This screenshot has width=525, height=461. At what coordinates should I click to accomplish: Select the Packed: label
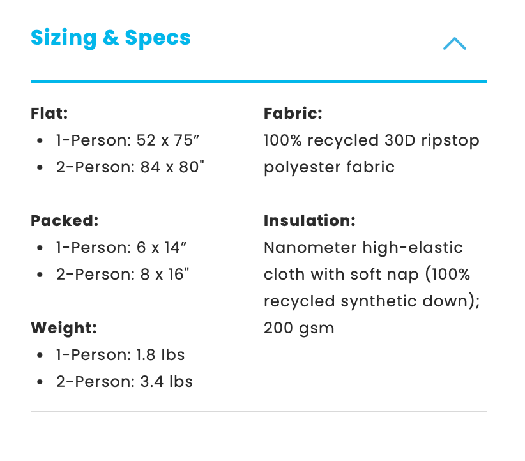click(x=65, y=221)
